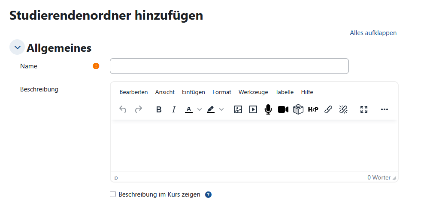Open the highlight color dropdown arrow
The image size is (427, 209).
coord(221,109)
